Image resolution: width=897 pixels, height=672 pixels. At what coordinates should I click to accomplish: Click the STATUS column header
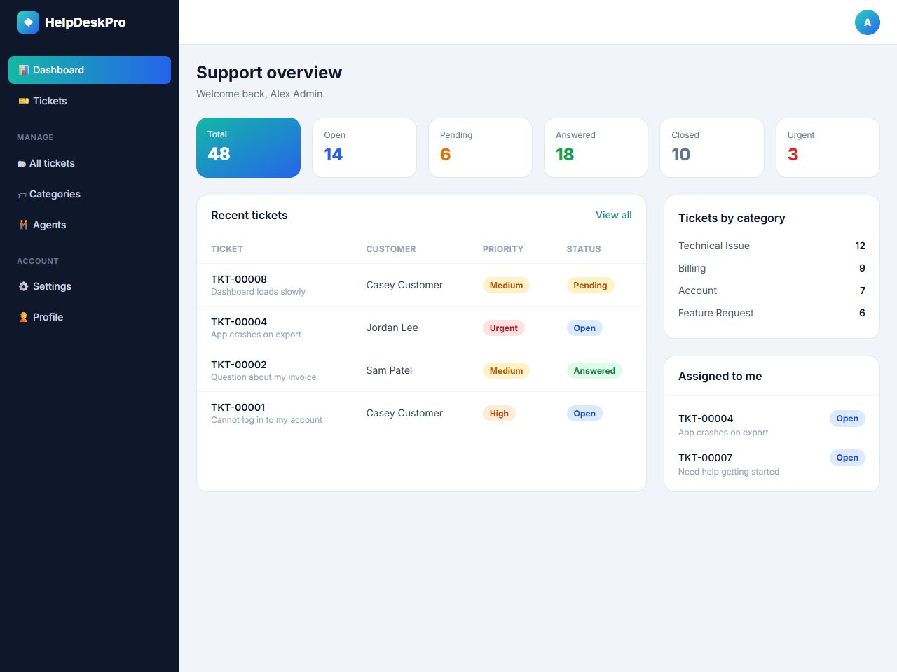[584, 249]
